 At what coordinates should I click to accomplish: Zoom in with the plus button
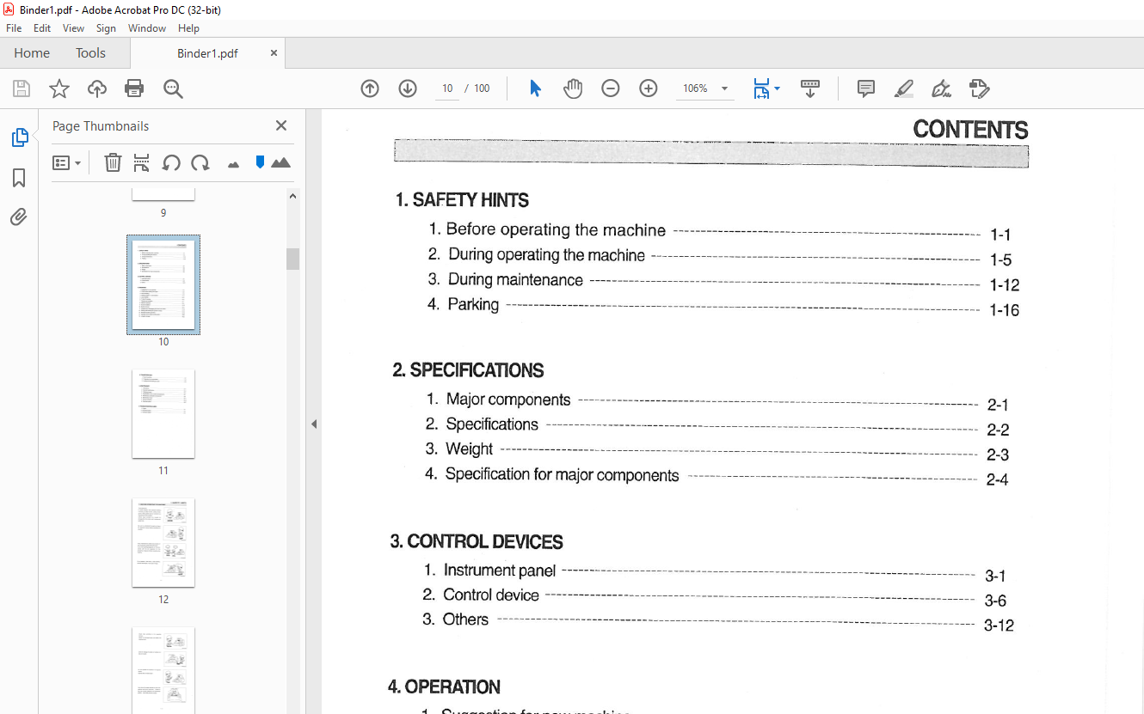[x=649, y=88]
